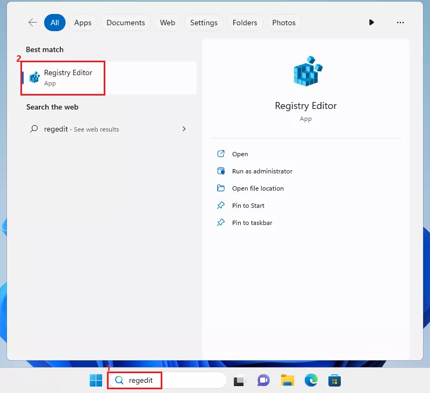Switch to the Web filter tab
The image size is (430, 393).
(168, 23)
